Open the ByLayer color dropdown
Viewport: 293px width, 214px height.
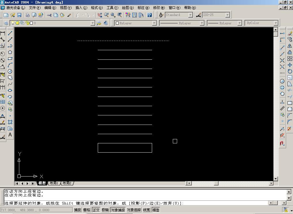[154, 23]
